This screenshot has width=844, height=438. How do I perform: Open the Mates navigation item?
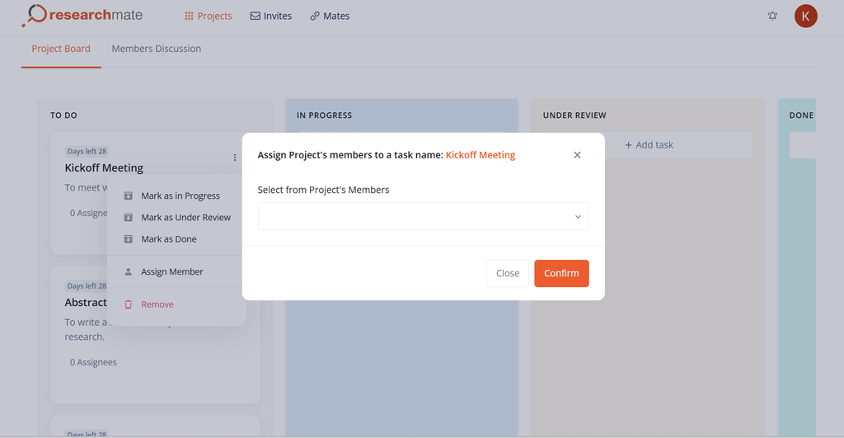click(x=330, y=16)
